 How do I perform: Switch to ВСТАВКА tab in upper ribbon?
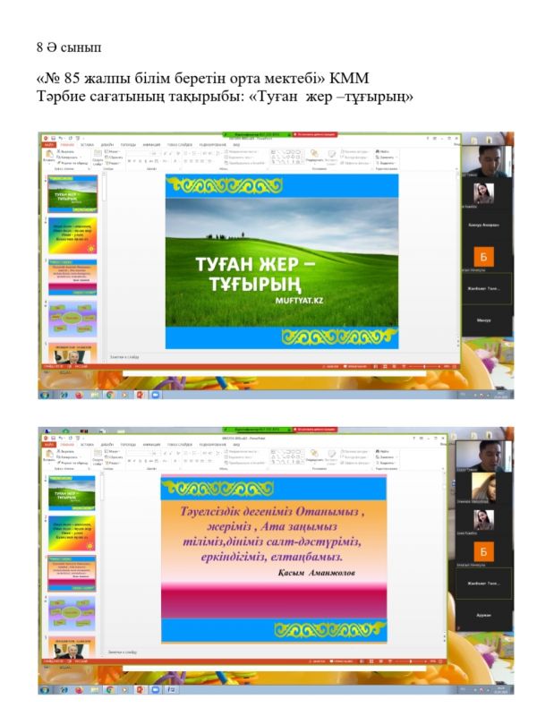click(87, 143)
